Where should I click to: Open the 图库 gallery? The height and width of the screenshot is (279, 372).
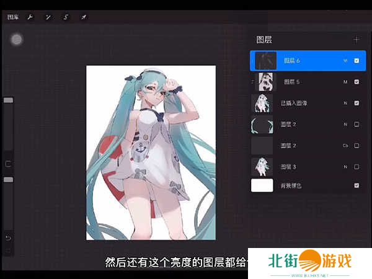(13, 17)
